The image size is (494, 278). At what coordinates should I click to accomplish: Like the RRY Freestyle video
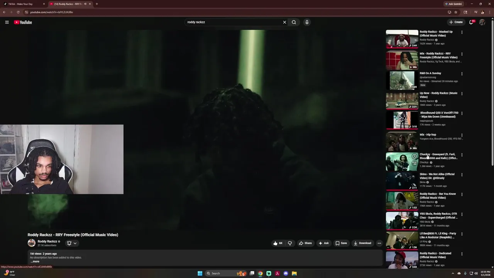click(x=278, y=243)
